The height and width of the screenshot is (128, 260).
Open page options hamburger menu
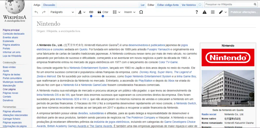(213, 12)
